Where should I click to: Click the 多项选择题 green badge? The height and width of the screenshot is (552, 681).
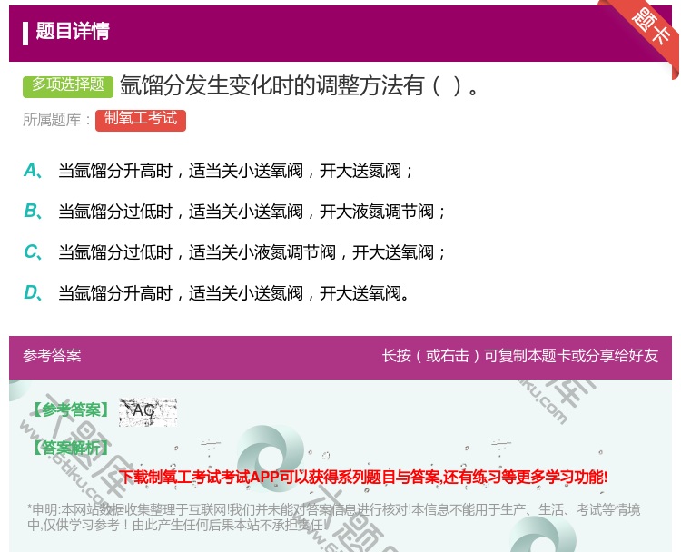(68, 86)
